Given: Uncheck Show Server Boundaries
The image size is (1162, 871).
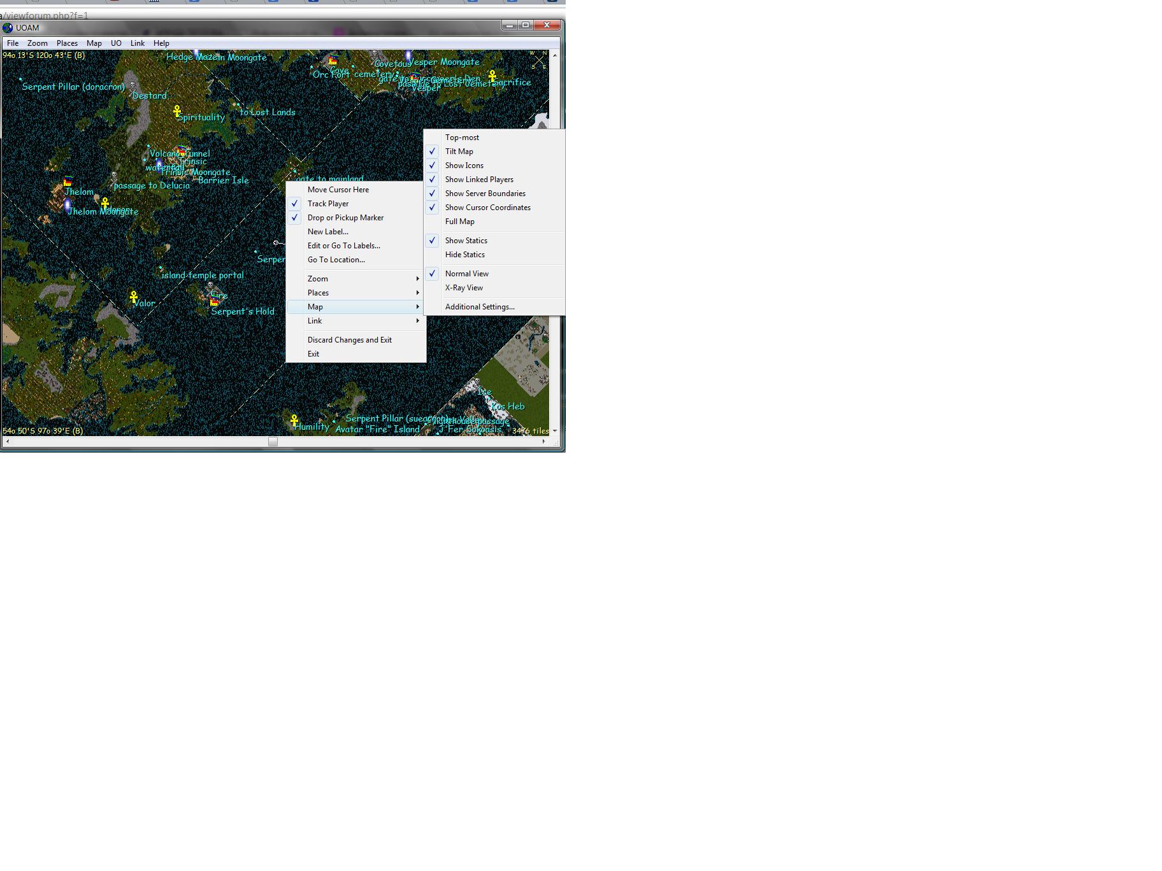Looking at the screenshot, I should click(485, 194).
